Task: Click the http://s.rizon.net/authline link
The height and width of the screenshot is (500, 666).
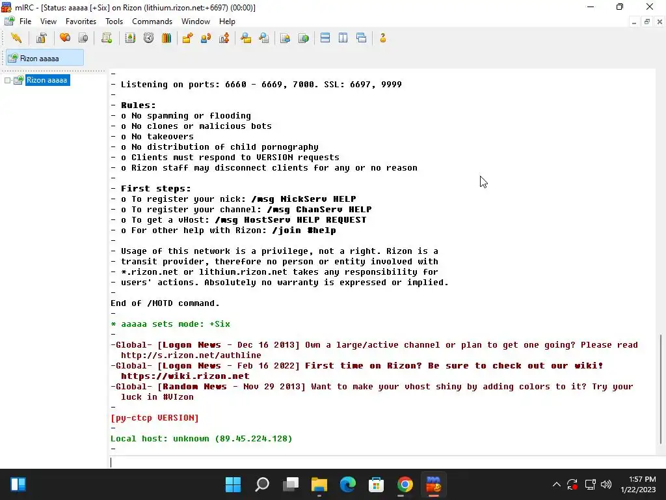Action: pyautogui.click(x=191, y=355)
